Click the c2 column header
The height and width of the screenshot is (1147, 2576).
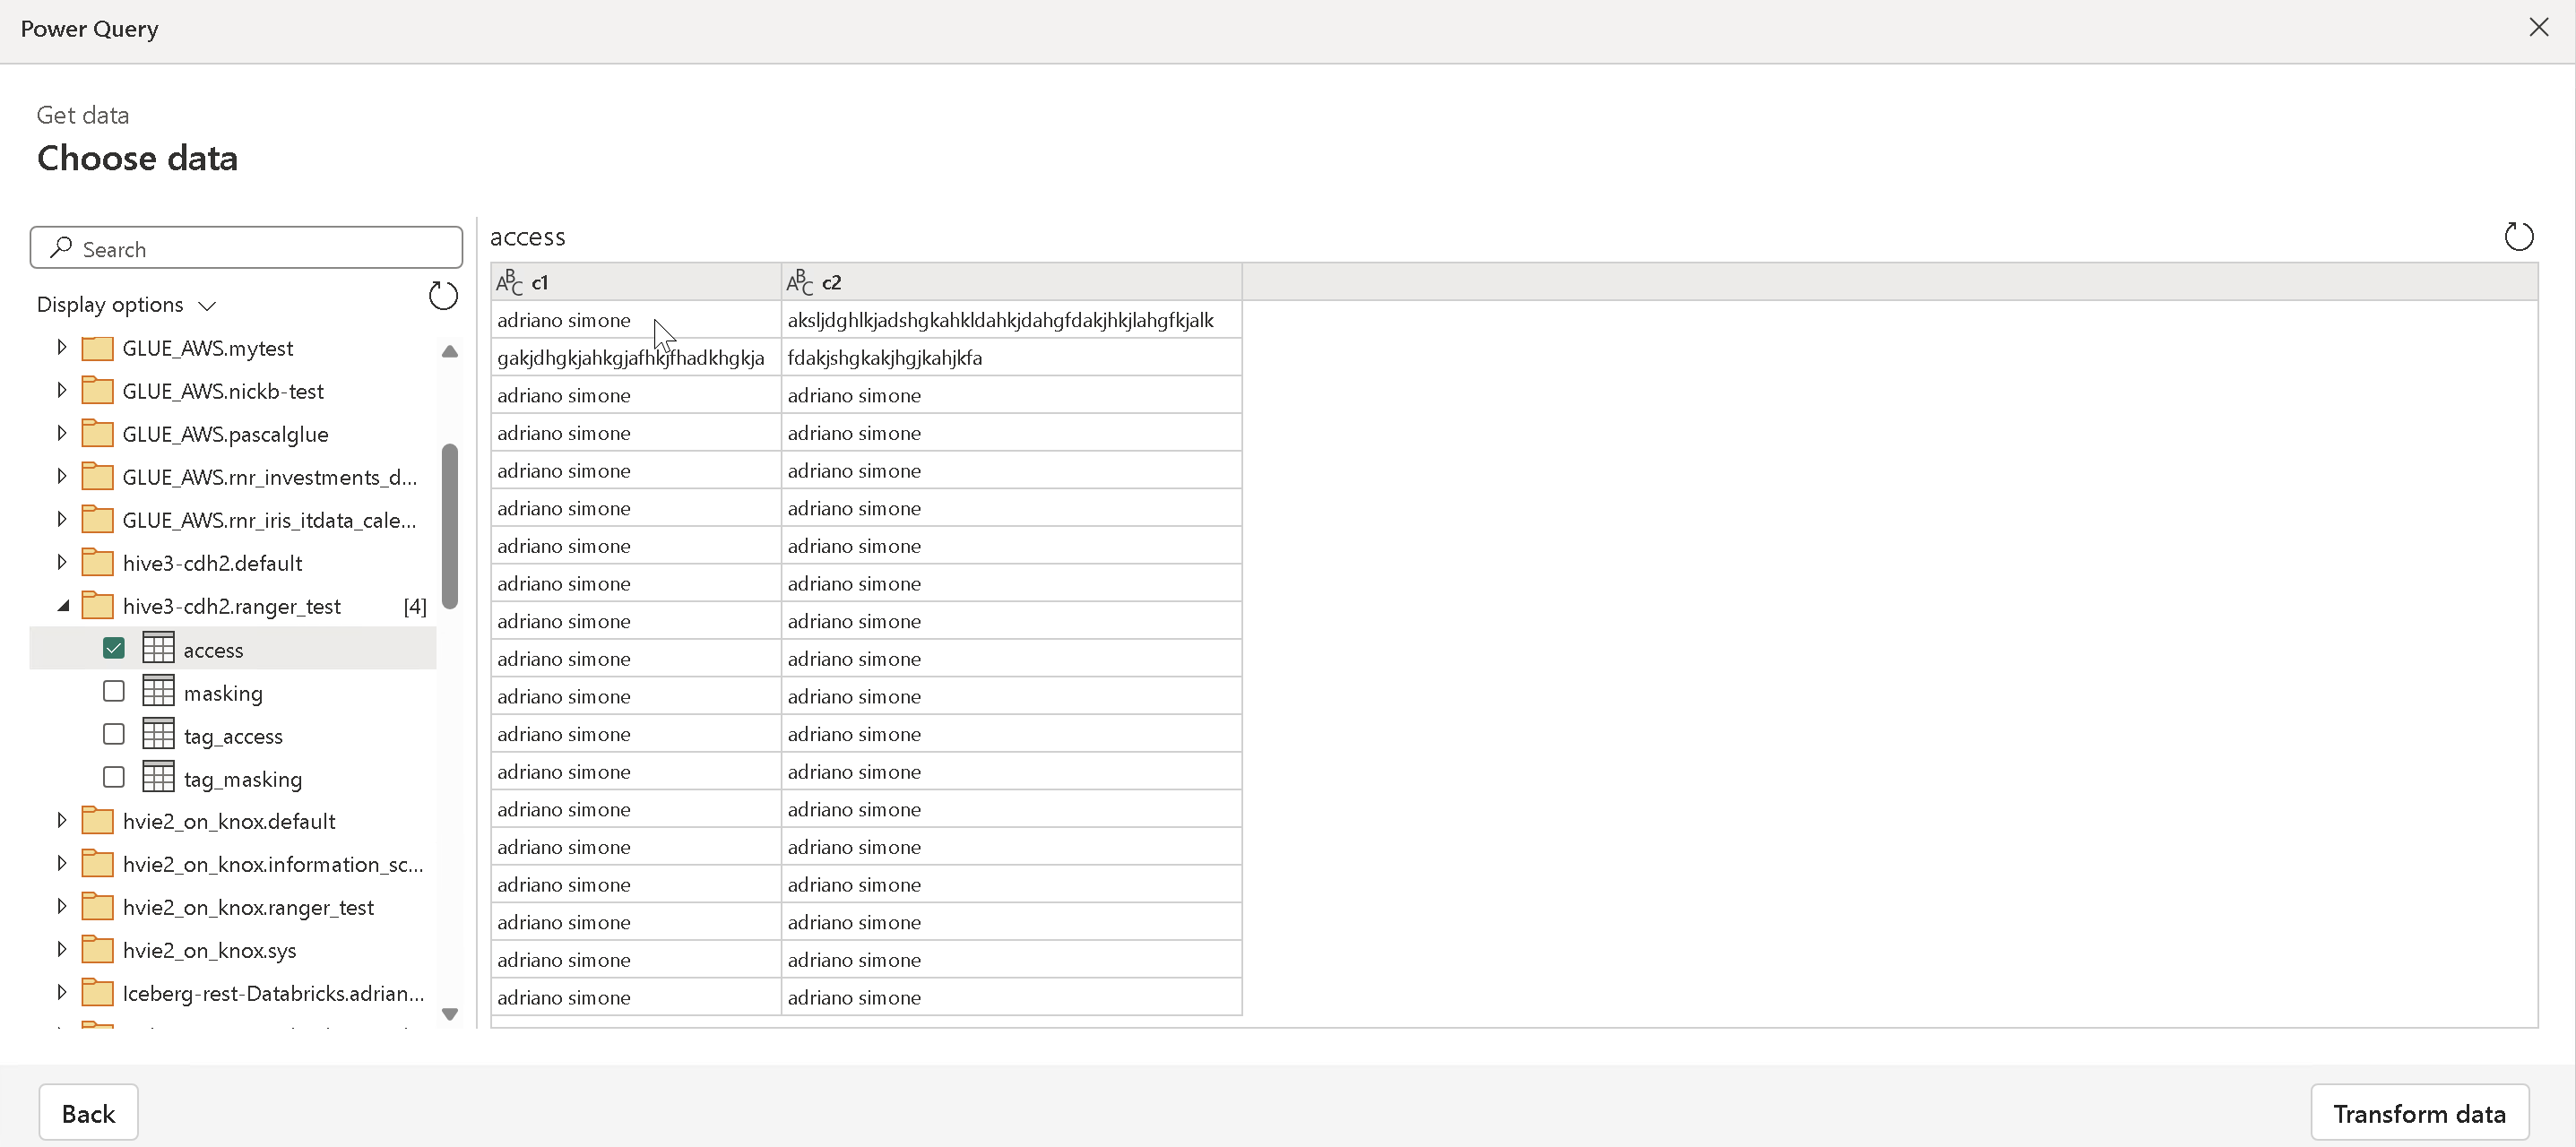click(1011, 282)
